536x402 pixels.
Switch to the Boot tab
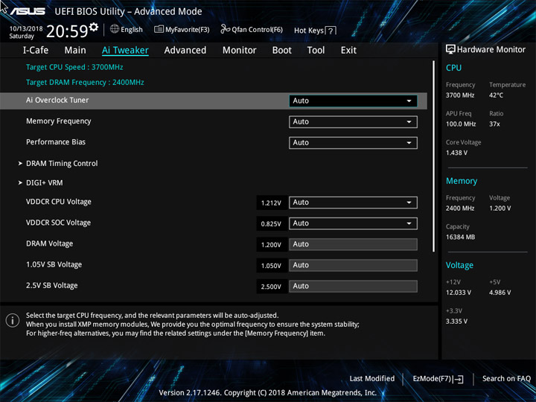point(282,51)
